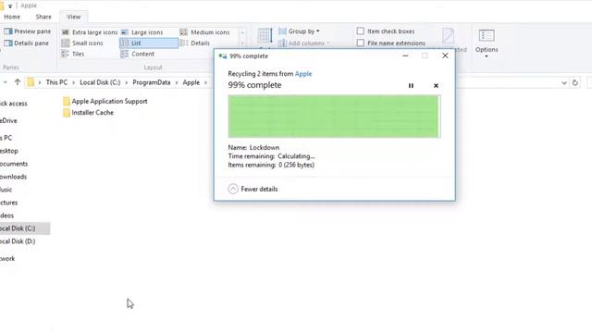Select the Tiles layout option

pos(73,54)
